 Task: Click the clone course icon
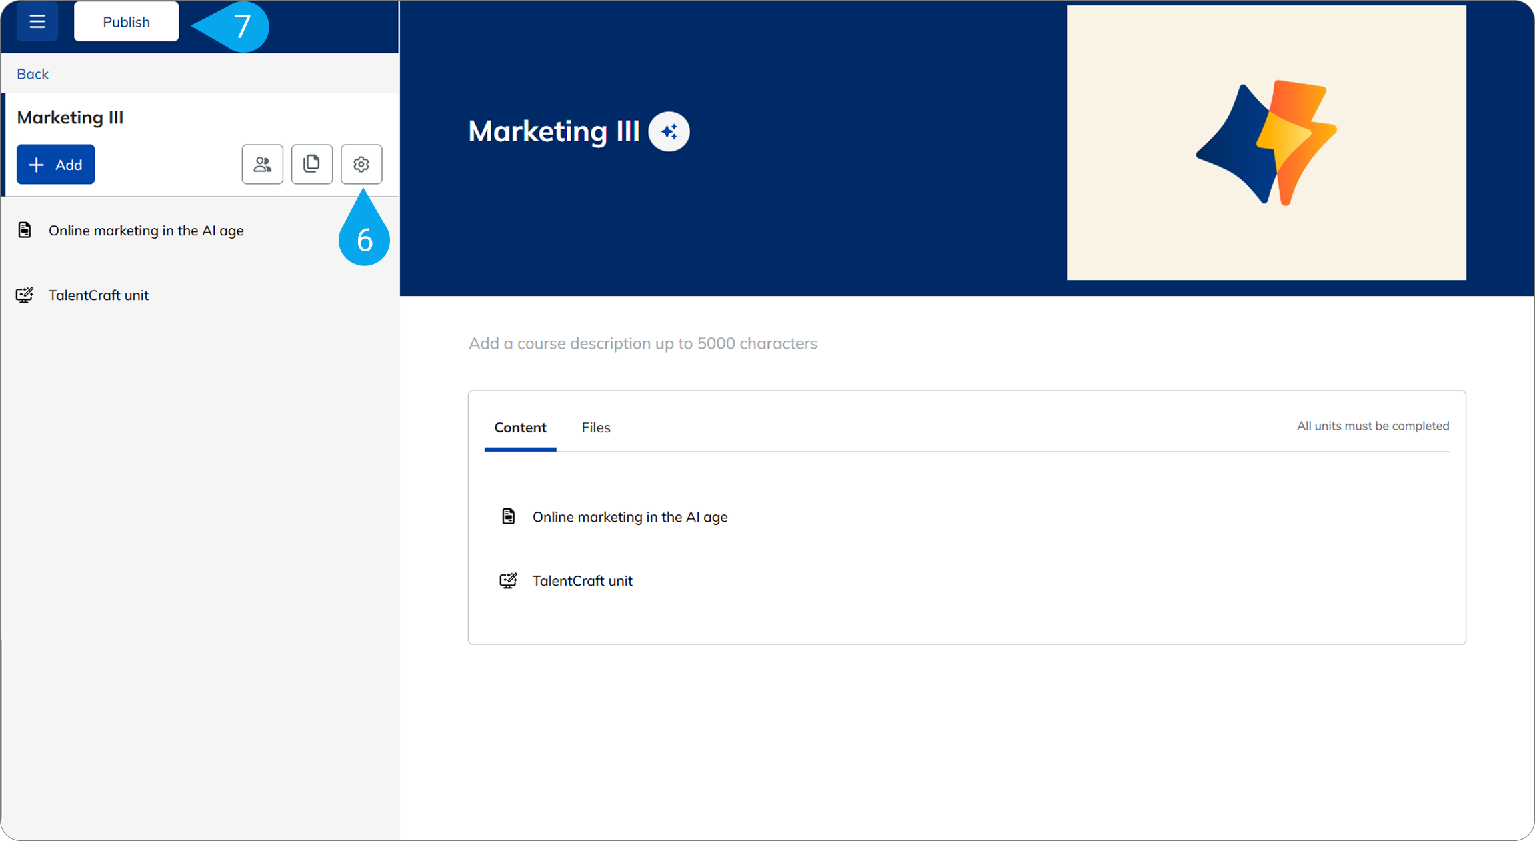(x=312, y=164)
